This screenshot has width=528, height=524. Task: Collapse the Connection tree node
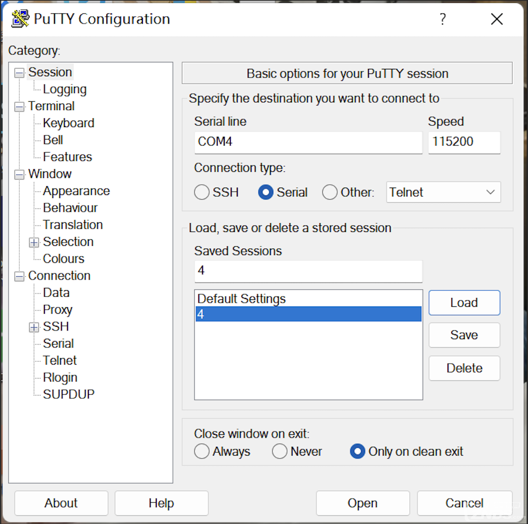pos(19,276)
